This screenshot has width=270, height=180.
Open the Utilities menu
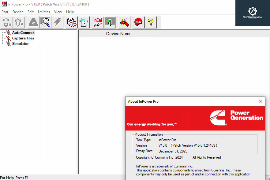point(44,12)
